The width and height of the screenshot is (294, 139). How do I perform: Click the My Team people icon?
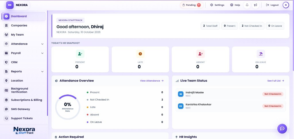tap(6, 35)
